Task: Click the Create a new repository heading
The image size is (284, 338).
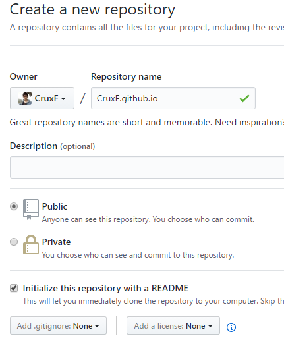Action: pos(92,9)
